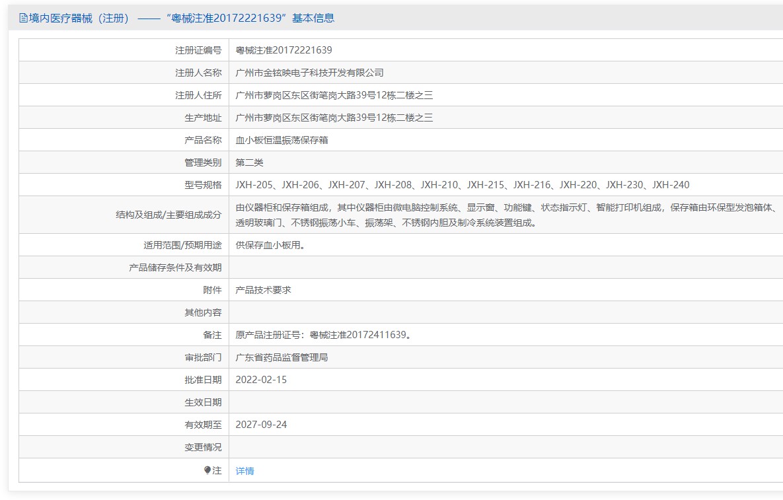Click the 审批部门 row label
The height and width of the screenshot is (500, 783).
203,357
